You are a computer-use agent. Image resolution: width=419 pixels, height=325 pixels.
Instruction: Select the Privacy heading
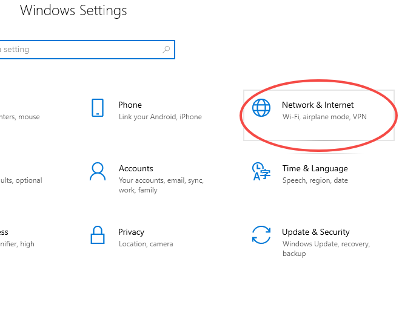pyautogui.click(x=131, y=232)
